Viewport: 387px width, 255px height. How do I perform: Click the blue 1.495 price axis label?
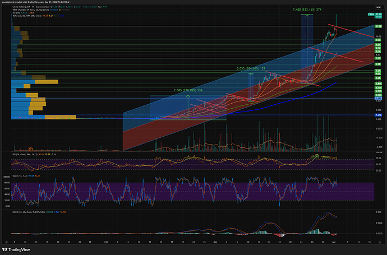click(377, 114)
